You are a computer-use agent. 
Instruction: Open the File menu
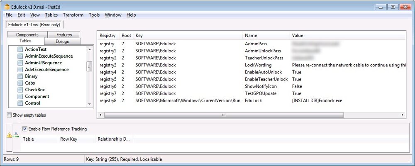point(9,15)
